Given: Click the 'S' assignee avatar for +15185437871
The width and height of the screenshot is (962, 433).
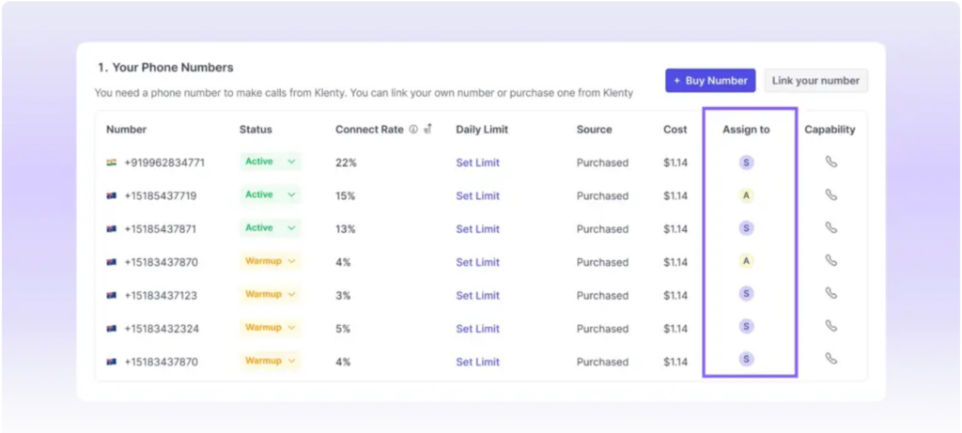Looking at the screenshot, I should tap(746, 228).
